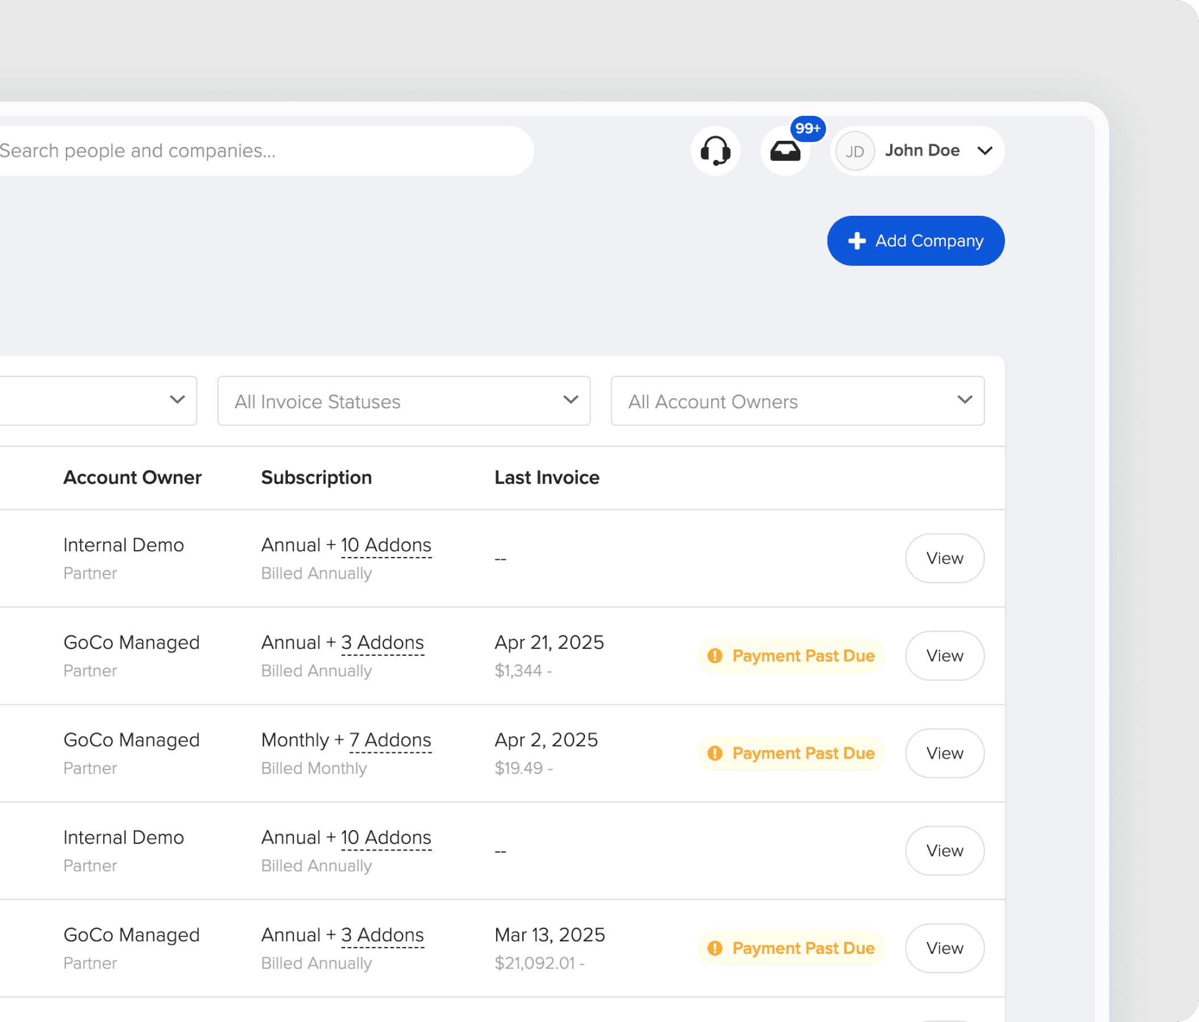
Task: Click warning icon on Apr 21 invoice
Action: pyautogui.click(x=715, y=656)
